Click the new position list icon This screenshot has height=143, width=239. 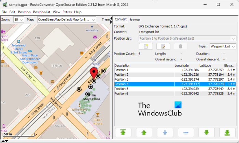point(146,46)
